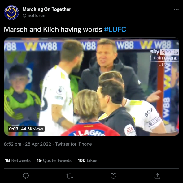Like the tweet with heart icon
The width and height of the screenshot is (183, 183).
113,176
